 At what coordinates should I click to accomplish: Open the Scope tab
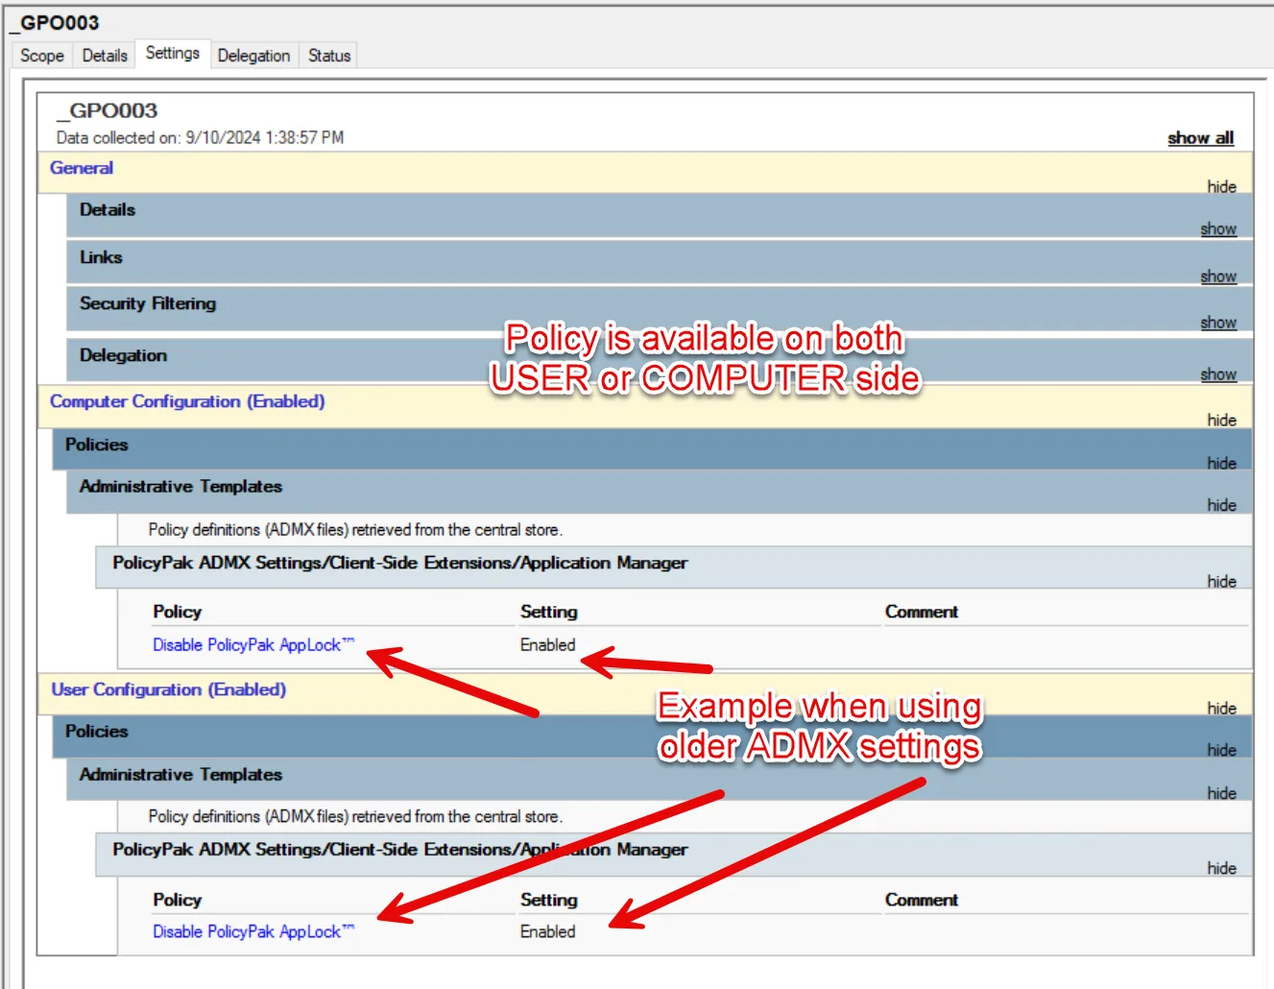click(42, 56)
